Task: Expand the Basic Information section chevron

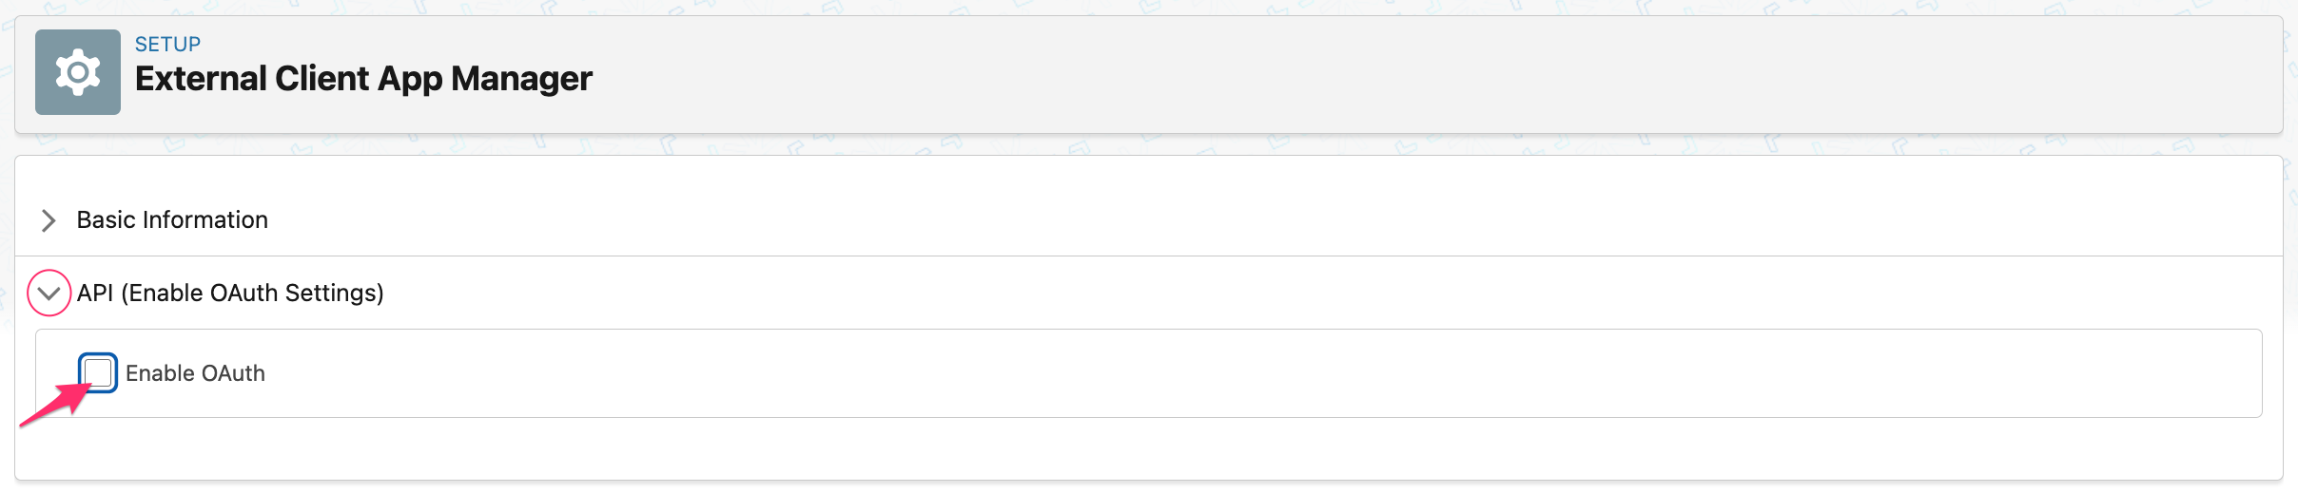Action: coord(49,220)
